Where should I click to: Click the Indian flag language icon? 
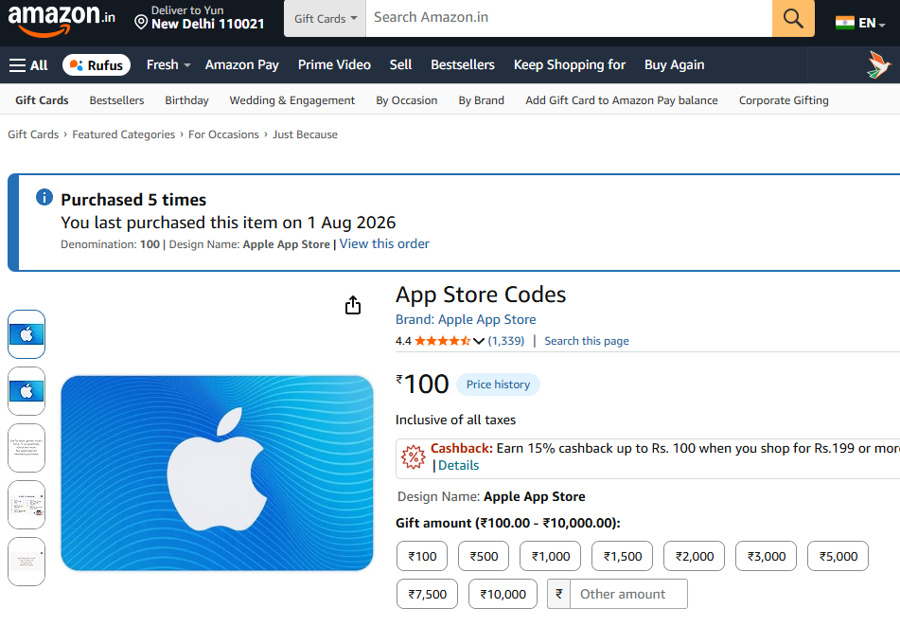tap(844, 23)
